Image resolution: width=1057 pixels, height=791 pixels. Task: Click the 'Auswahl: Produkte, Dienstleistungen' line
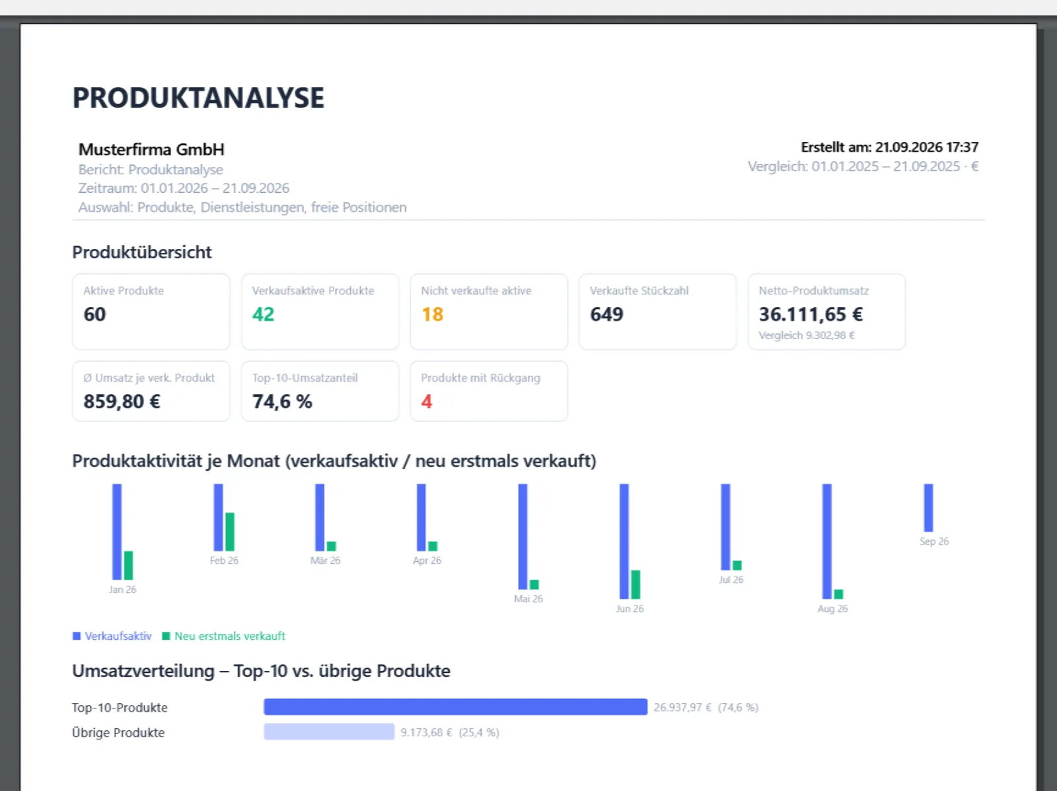pos(242,207)
